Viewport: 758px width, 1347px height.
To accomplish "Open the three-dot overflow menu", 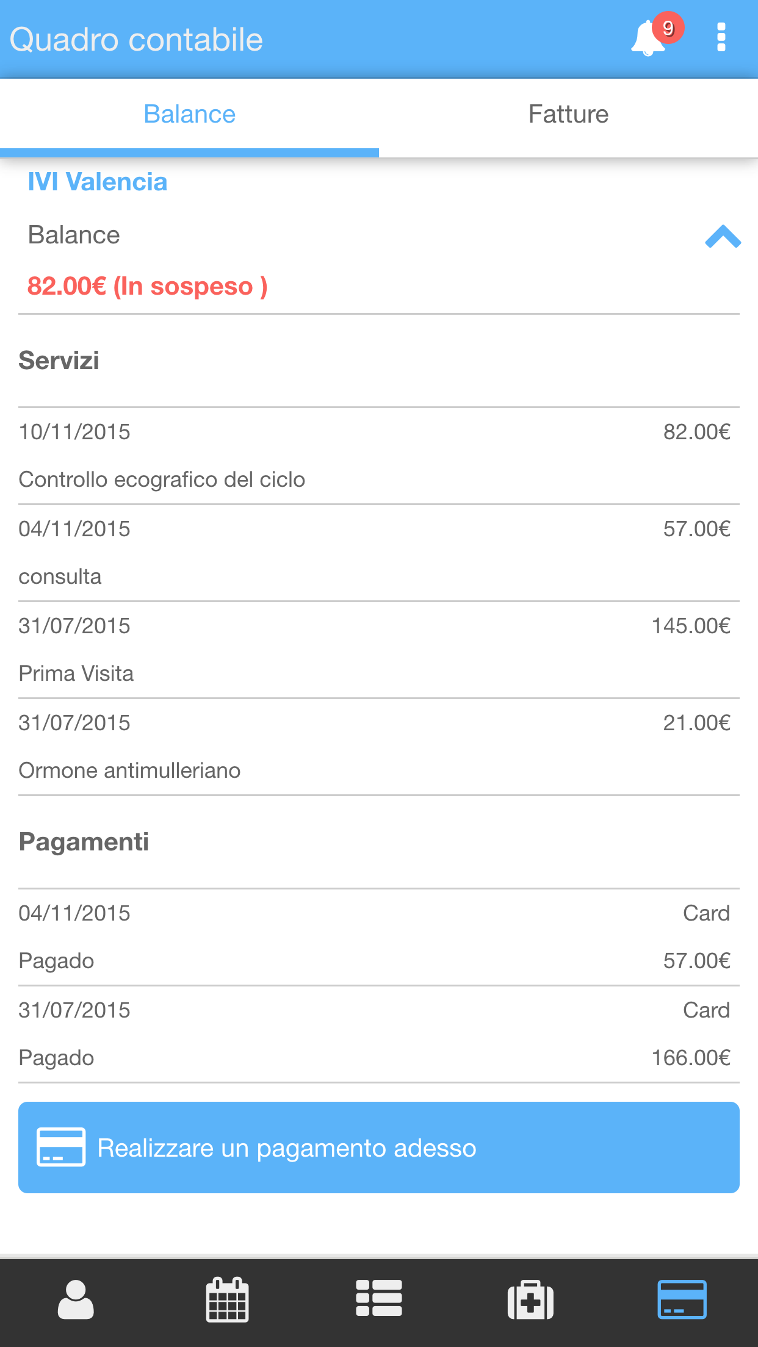I will (x=721, y=38).
